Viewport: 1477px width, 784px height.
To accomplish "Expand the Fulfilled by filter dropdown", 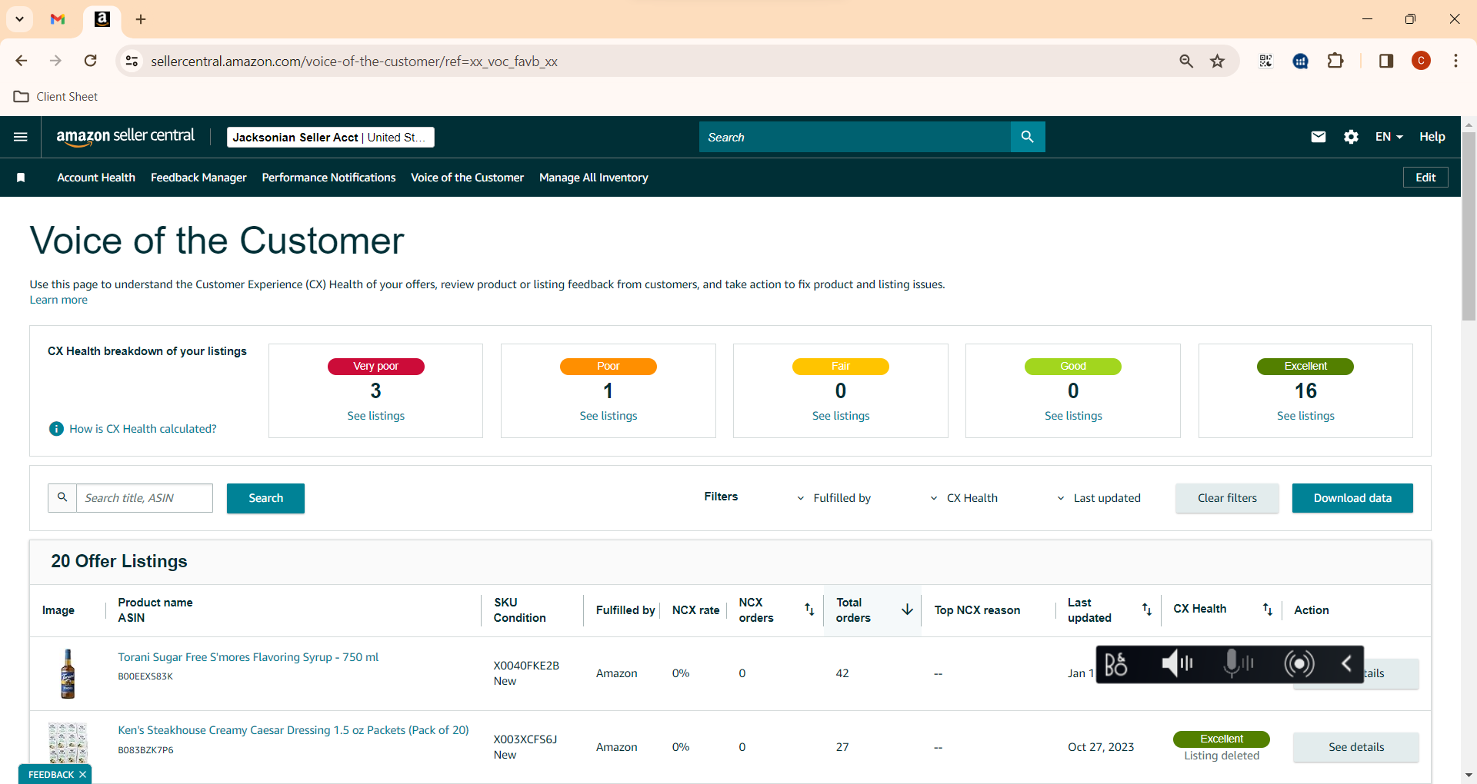I will 833,498.
